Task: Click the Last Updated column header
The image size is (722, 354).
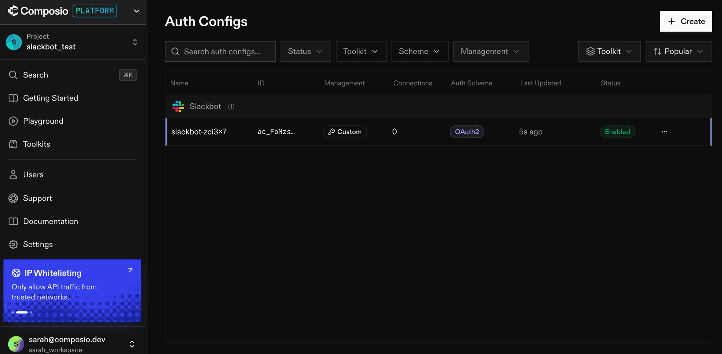Action: click(x=540, y=83)
